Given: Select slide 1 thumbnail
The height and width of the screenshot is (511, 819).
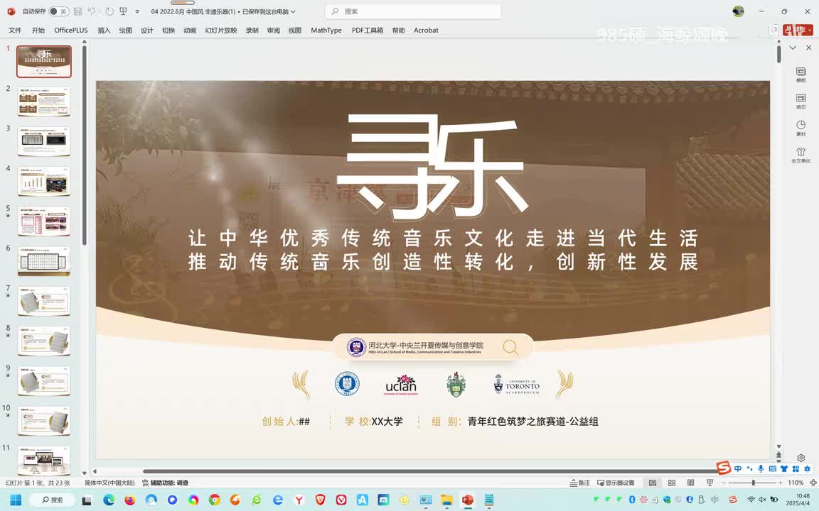Looking at the screenshot, I should (x=44, y=62).
